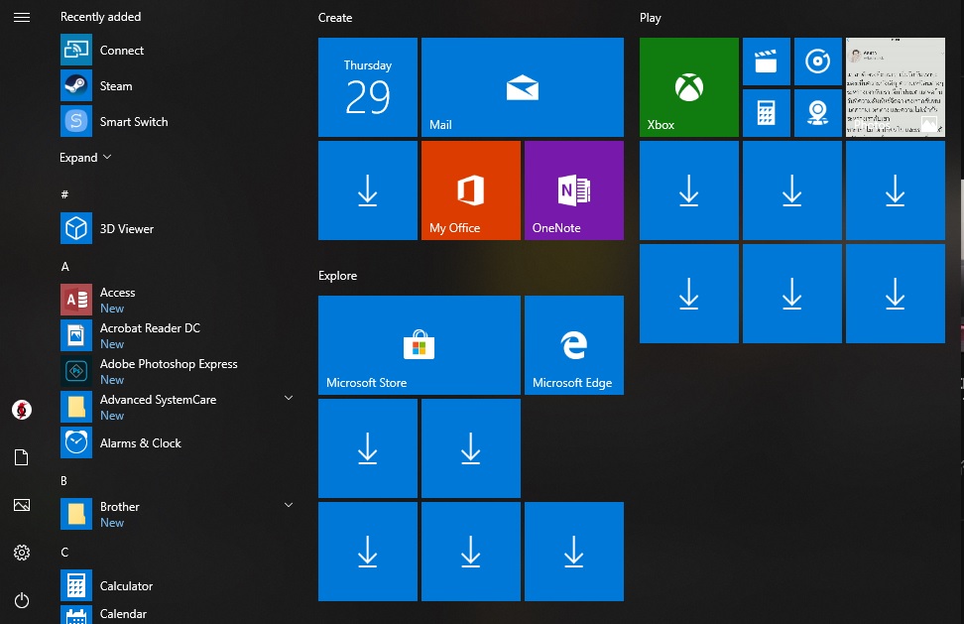Jump to letter index via # header
Screen dimensions: 964x624
[x=64, y=194]
